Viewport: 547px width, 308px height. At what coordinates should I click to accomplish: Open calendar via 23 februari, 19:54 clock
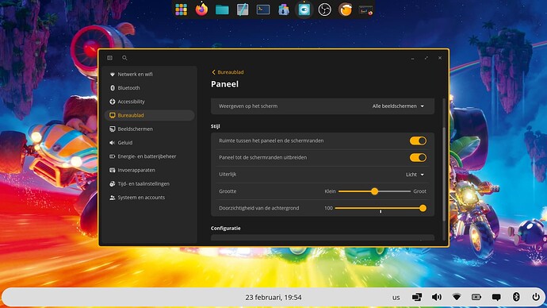pos(273,298)
